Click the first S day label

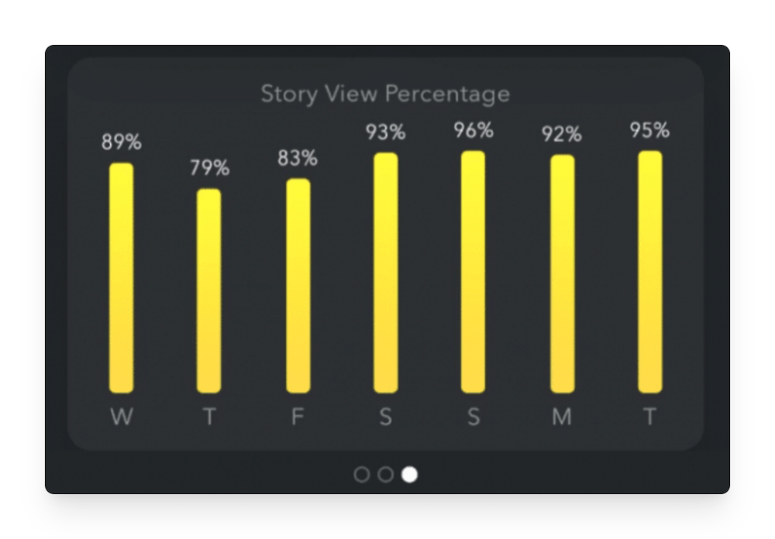[x=385, y=417]
